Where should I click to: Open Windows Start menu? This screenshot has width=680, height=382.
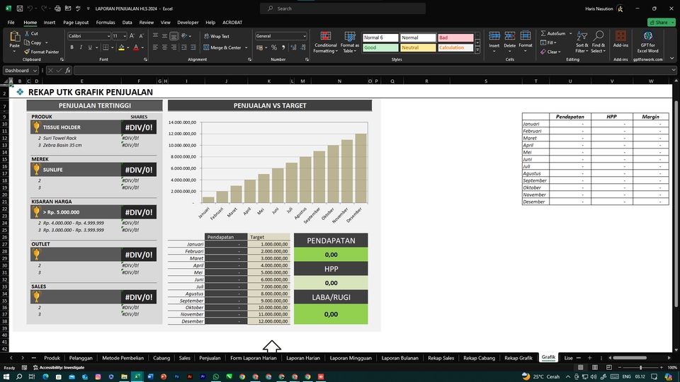(6, 376)
